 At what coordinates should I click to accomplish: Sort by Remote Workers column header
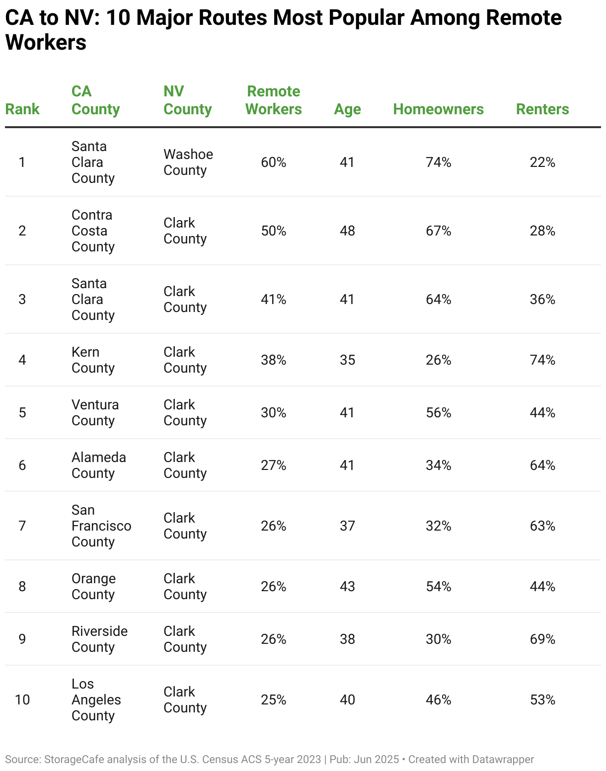(x=274, y=100)
